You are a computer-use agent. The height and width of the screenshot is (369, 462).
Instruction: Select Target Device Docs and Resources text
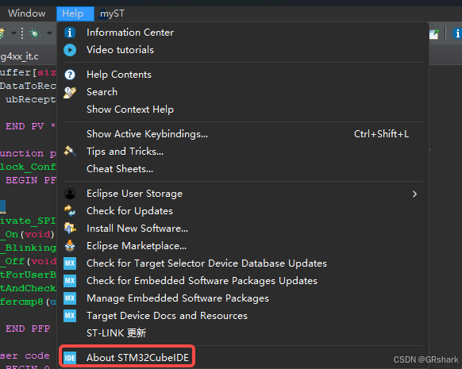click(x=167, y=316)
